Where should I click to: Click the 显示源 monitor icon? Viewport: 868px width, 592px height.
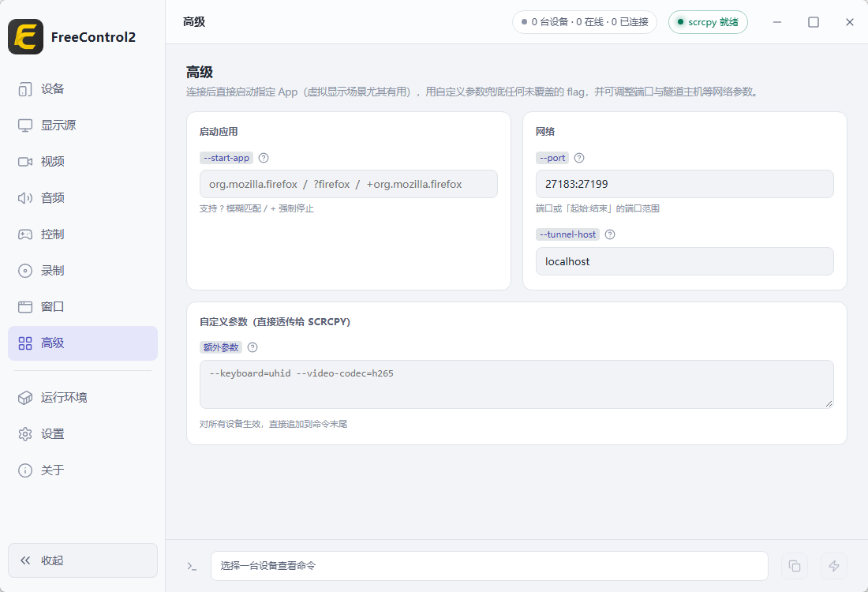[25, 126]
